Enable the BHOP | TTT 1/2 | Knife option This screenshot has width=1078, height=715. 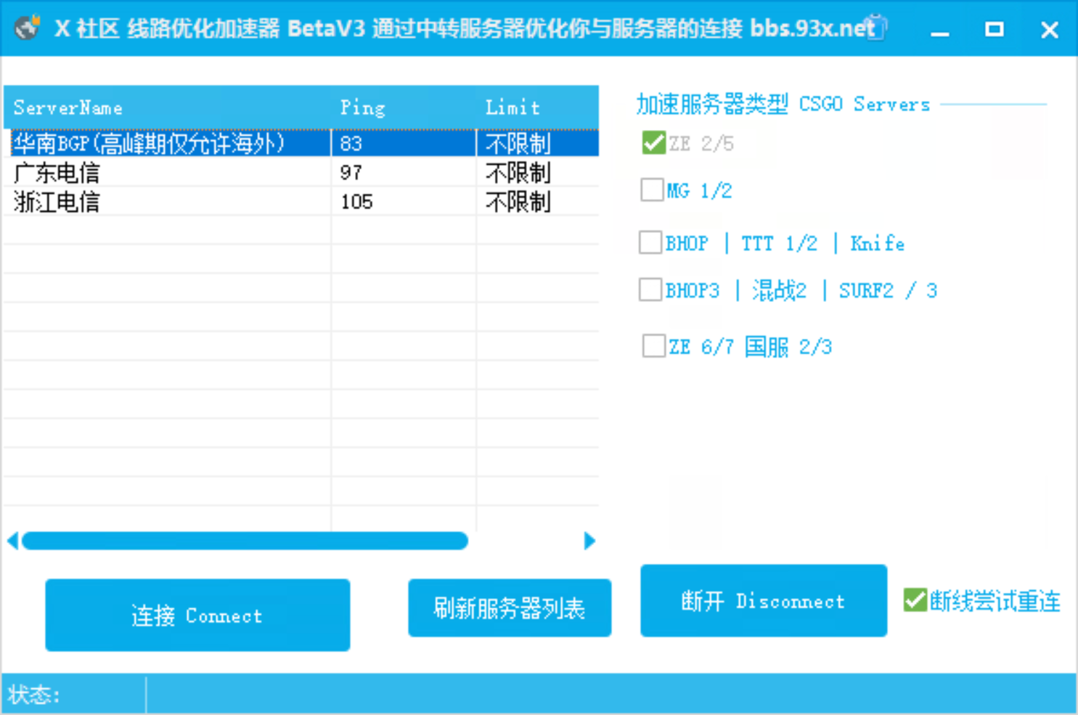[x=650, y=242]
